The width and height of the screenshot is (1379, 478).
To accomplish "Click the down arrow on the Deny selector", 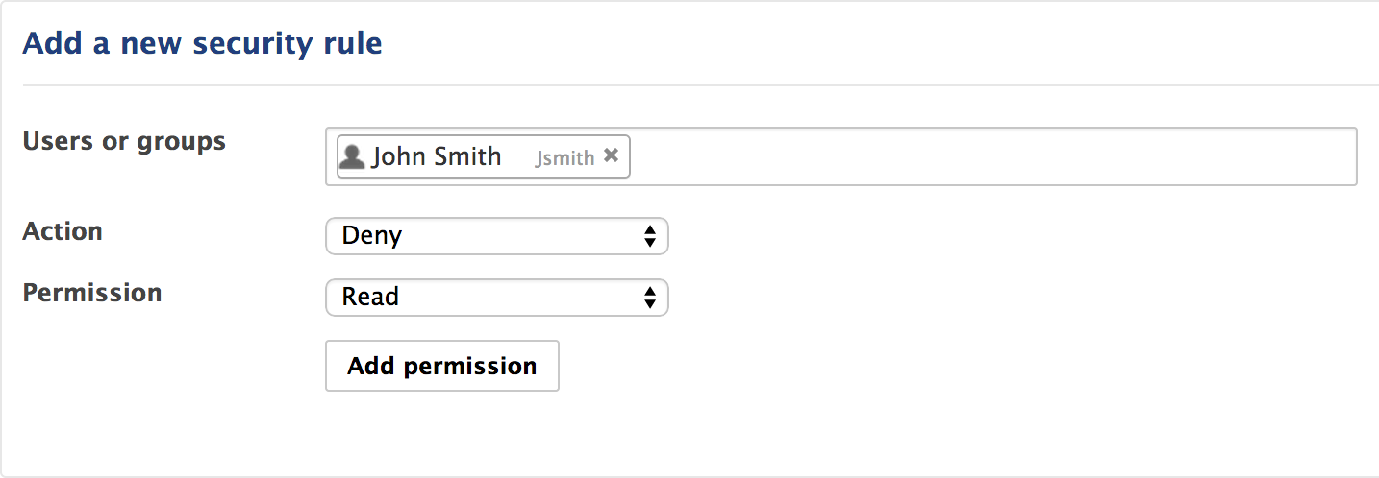I will coord(650,243).
